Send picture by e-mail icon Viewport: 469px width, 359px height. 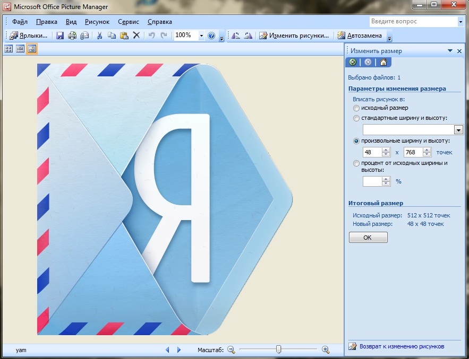(x=84, y=36)
